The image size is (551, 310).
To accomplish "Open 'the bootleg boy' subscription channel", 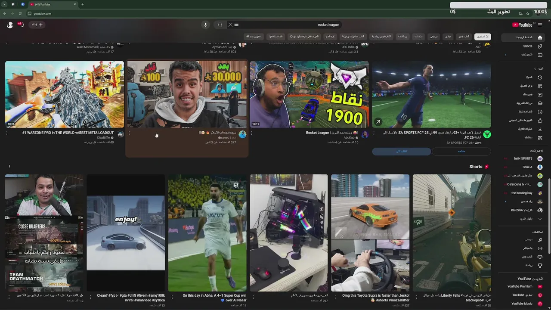I will (x=523, y=193).
